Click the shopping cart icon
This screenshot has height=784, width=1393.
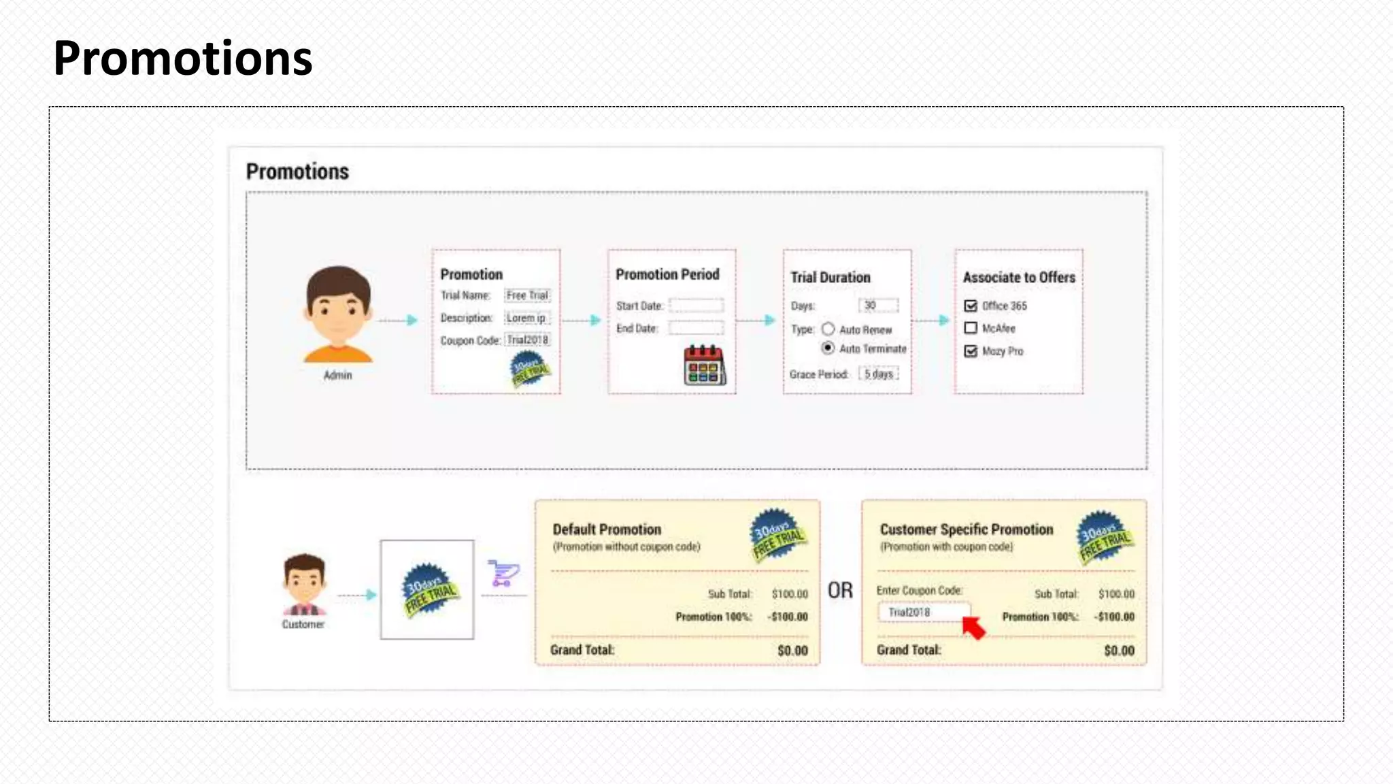[503, 573]
